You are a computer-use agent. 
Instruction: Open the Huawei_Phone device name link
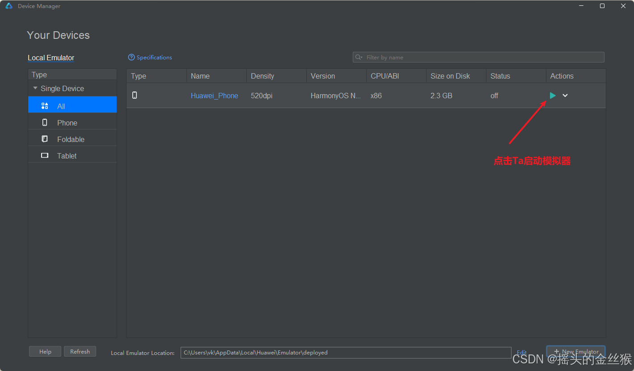(x=214, y=96)
